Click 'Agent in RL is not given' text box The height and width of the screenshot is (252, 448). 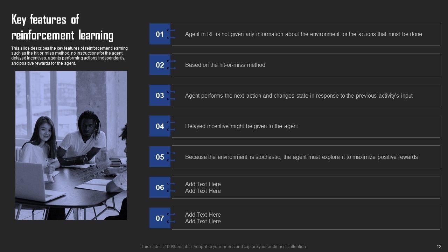pos(303,34)
